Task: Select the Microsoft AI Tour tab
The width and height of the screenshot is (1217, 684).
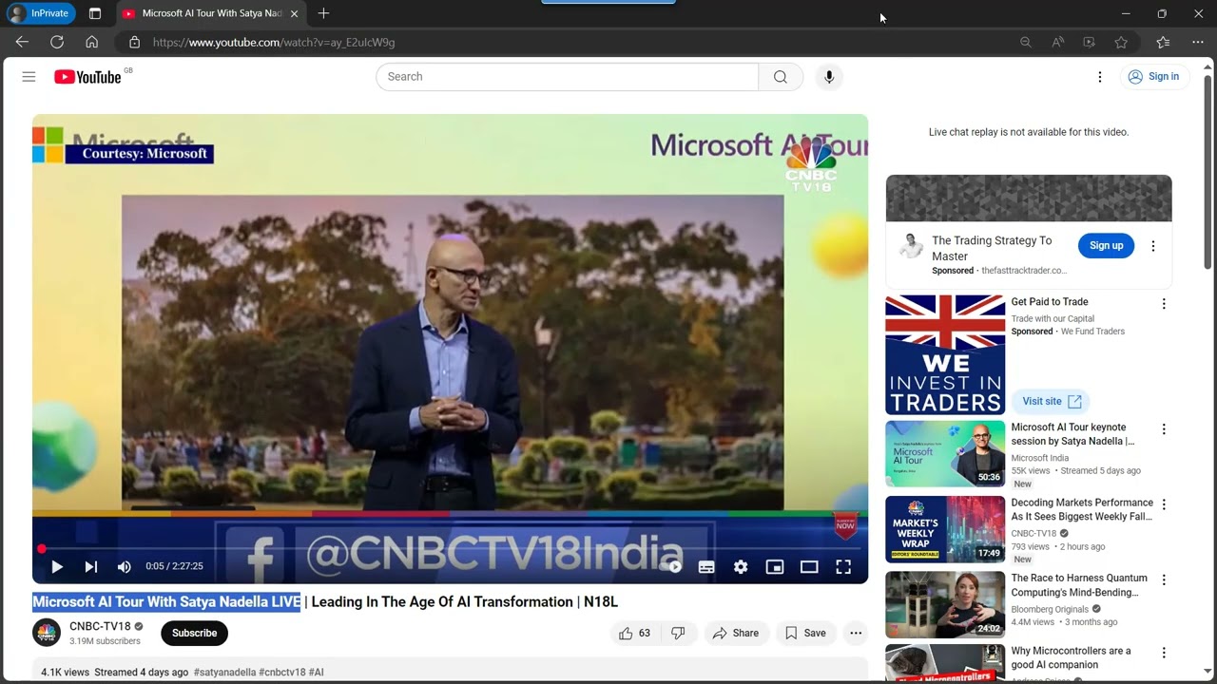Action: pos(211,13)
